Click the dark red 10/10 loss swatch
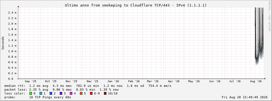The height and width of the screenshot is (101, 272). click(105, 94)
